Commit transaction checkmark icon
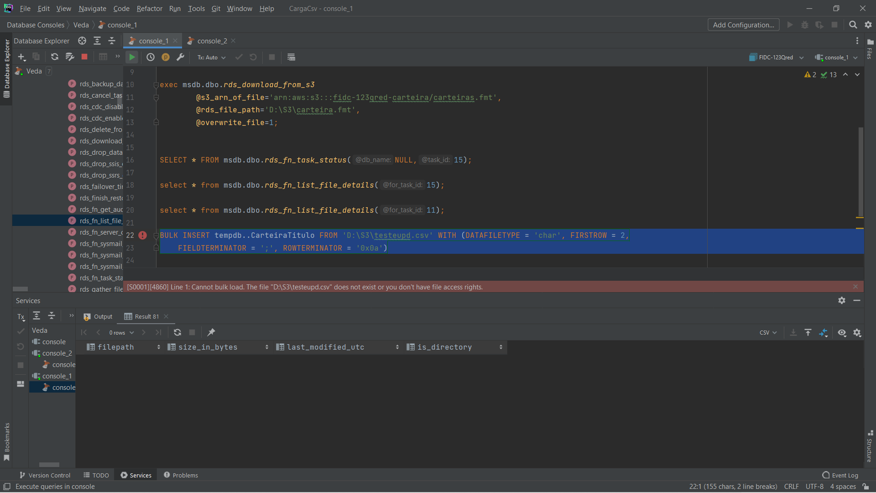The height and width of the screenshot is (493, 876). pyautogui.click(x=239, y=57)
